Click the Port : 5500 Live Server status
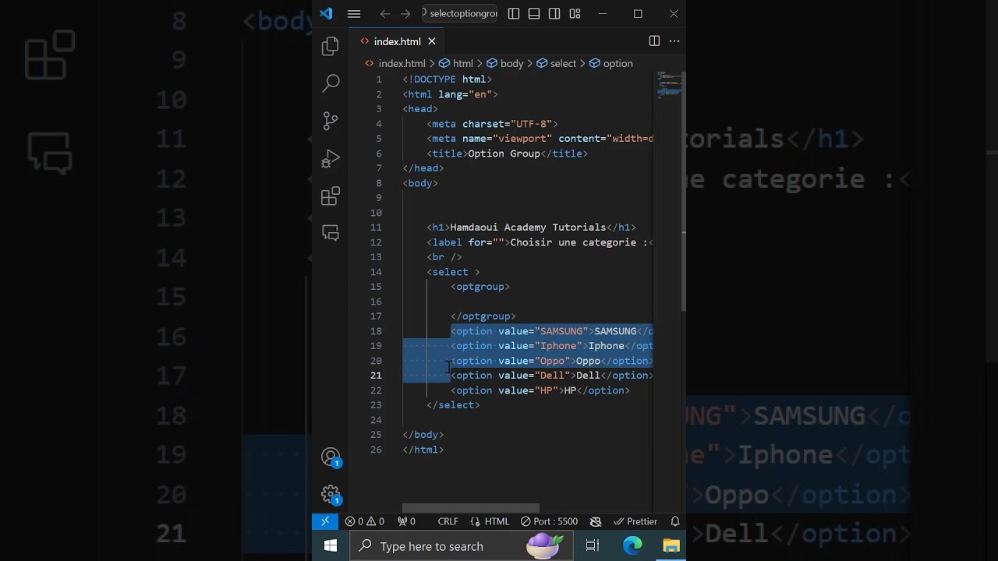This screenshot has height=561, width=998. [550, 521]
